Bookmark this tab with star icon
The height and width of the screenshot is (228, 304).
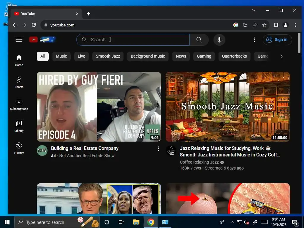click(264, 25)
